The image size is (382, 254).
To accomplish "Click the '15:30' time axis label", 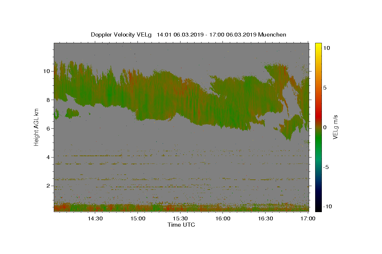I will tap(180, 218).
